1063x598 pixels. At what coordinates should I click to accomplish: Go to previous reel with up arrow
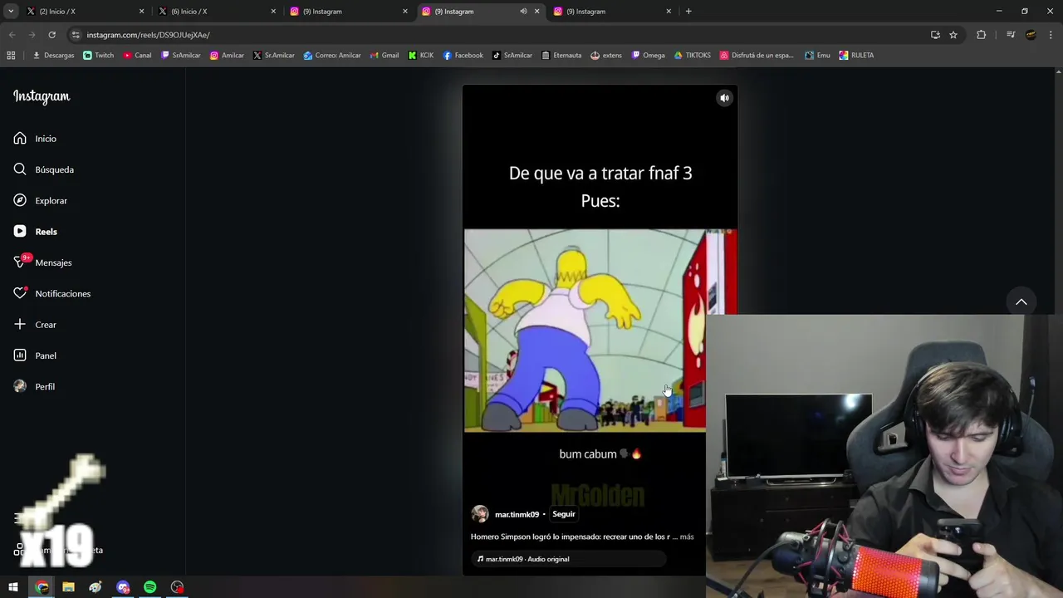[x=1021, y=302]
